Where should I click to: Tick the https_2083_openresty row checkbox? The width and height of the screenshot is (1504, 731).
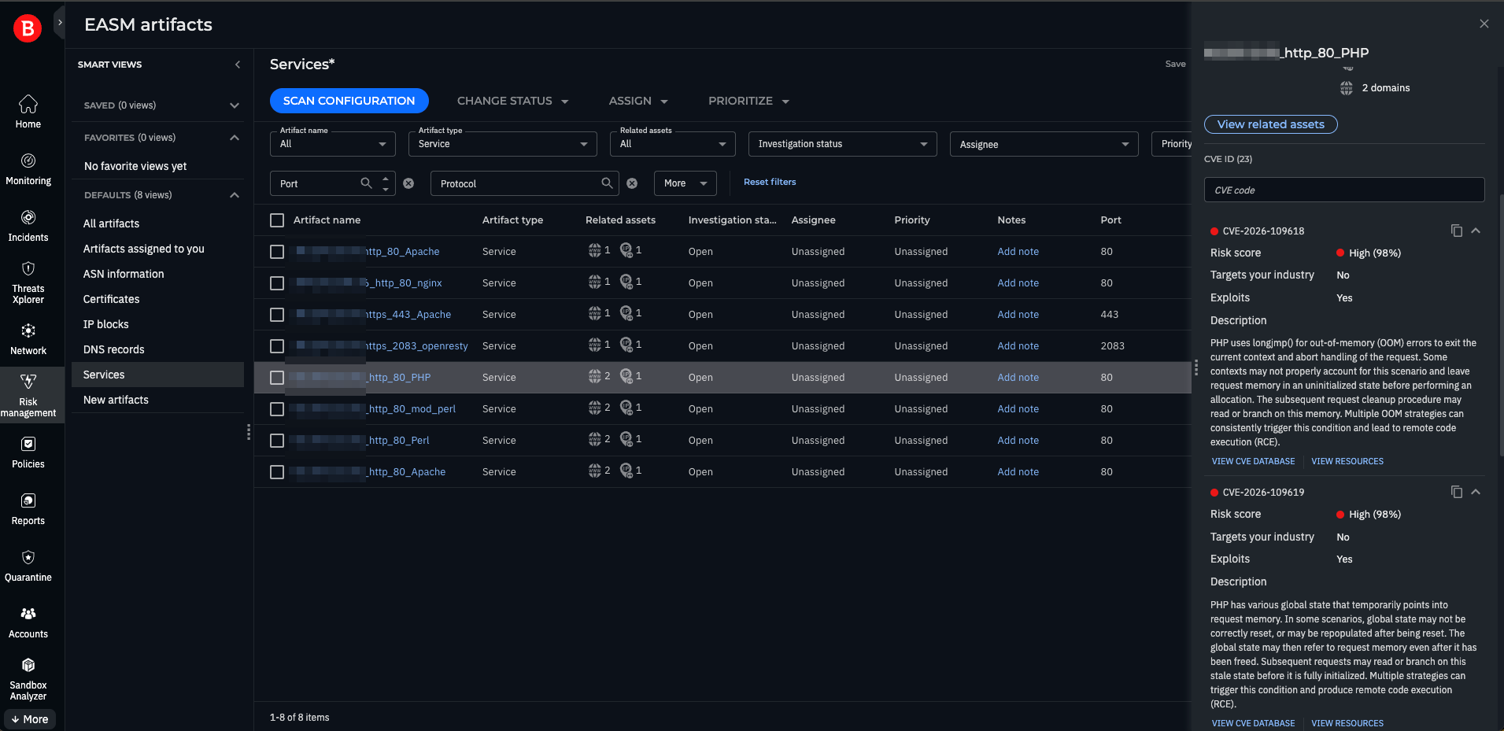pyautogui.click(x=277, y=346)
